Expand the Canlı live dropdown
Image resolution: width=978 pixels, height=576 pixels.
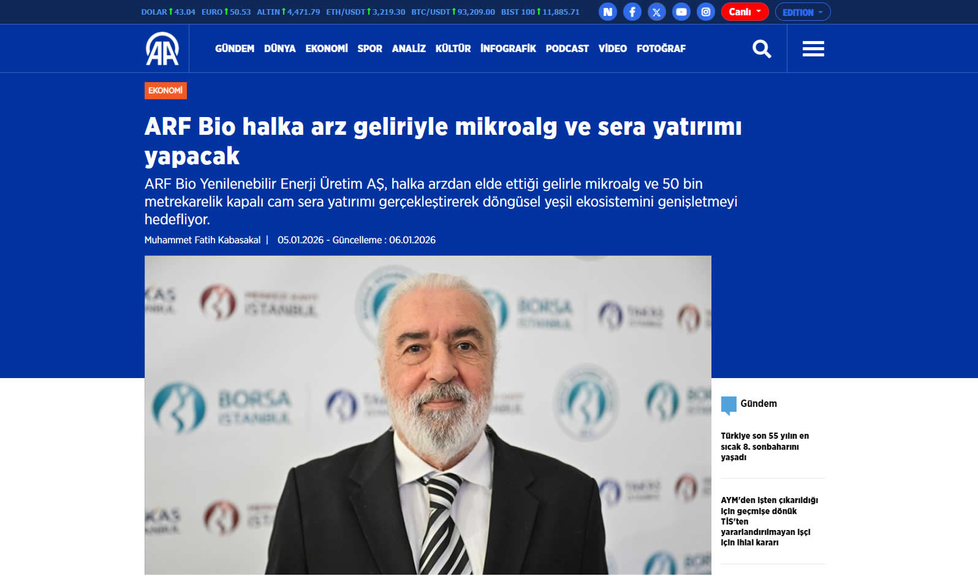pyautogui.click(x=745, y=12)
